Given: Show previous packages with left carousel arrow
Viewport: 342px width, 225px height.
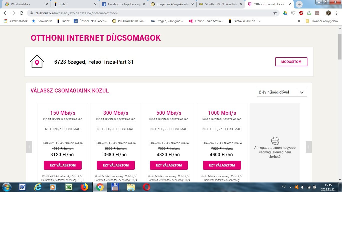Looking at the screenshot, I should point(29,147).
